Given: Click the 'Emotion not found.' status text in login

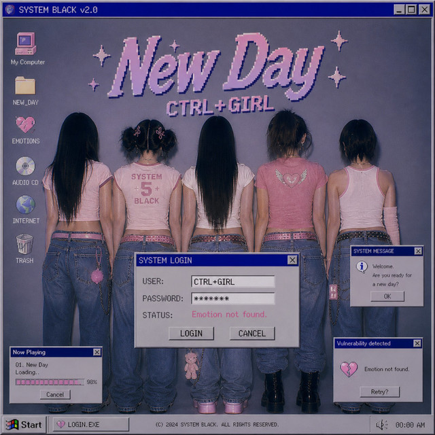Looking at the screenshot, I should pos(229,314).
